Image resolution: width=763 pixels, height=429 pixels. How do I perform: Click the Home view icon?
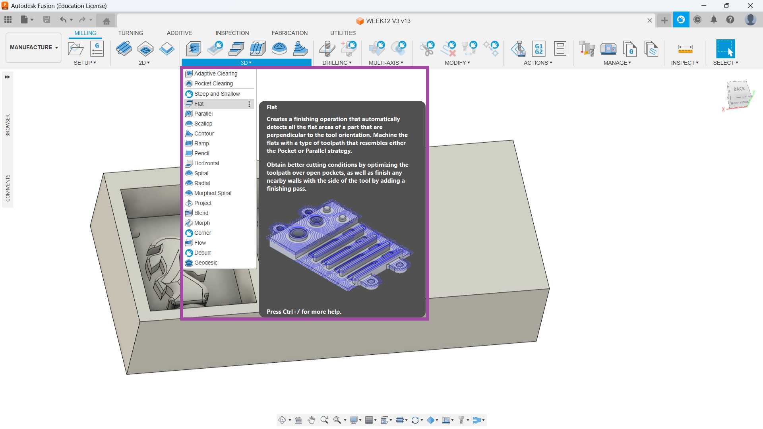pos(106,21)
